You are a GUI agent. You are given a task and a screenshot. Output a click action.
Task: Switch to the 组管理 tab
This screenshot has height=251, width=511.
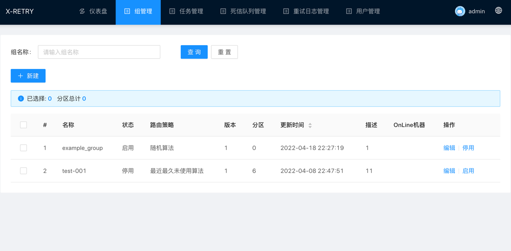(x=138, y=11)
